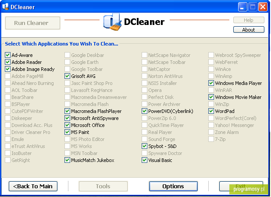Uncheck Adobe Image Ready checkbox
This screenshot has height=197, width=271.
[7, 69]
